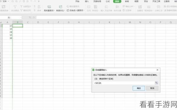Confirm the dialog with 确定
The image size is (177, 110).
[139, 88]
